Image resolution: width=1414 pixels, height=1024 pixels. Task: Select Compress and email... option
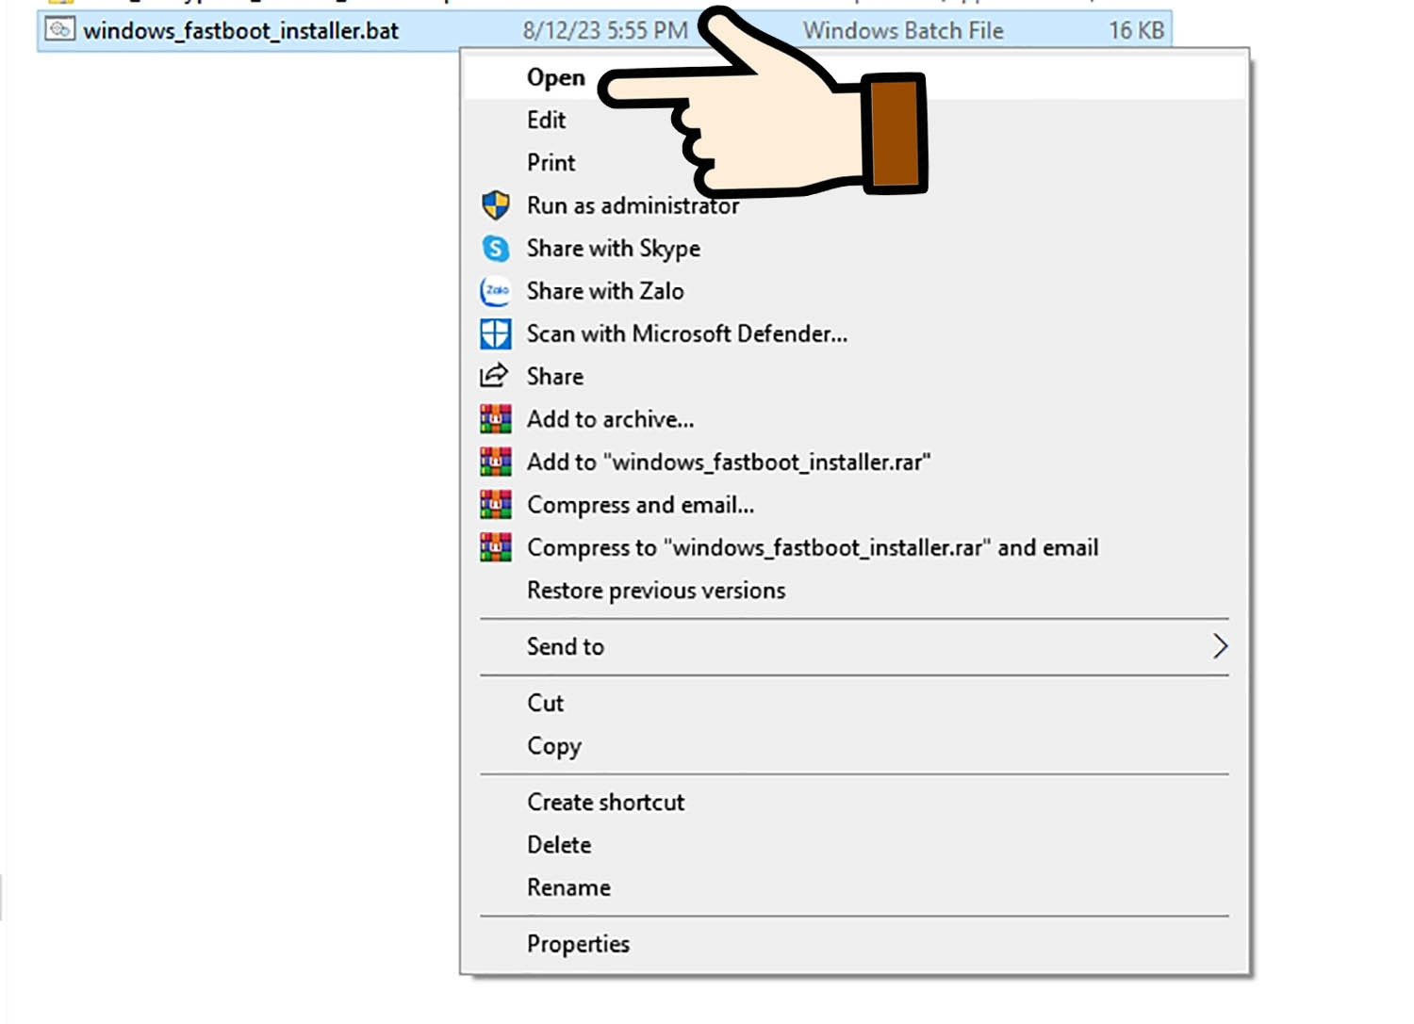(854, 505)
